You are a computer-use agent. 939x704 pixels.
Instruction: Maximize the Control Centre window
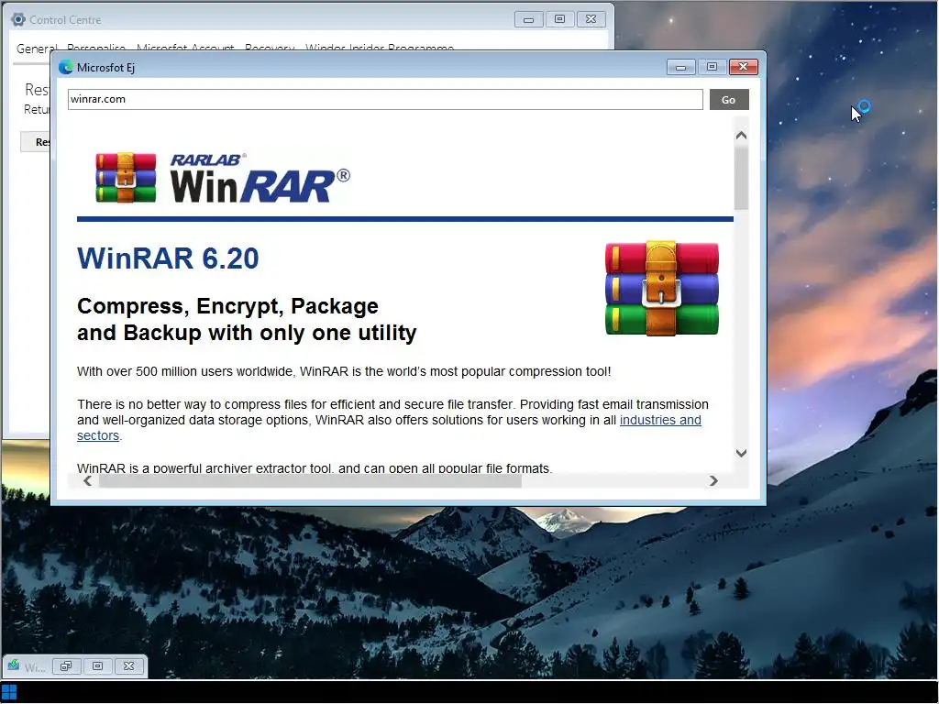point(560,20)
